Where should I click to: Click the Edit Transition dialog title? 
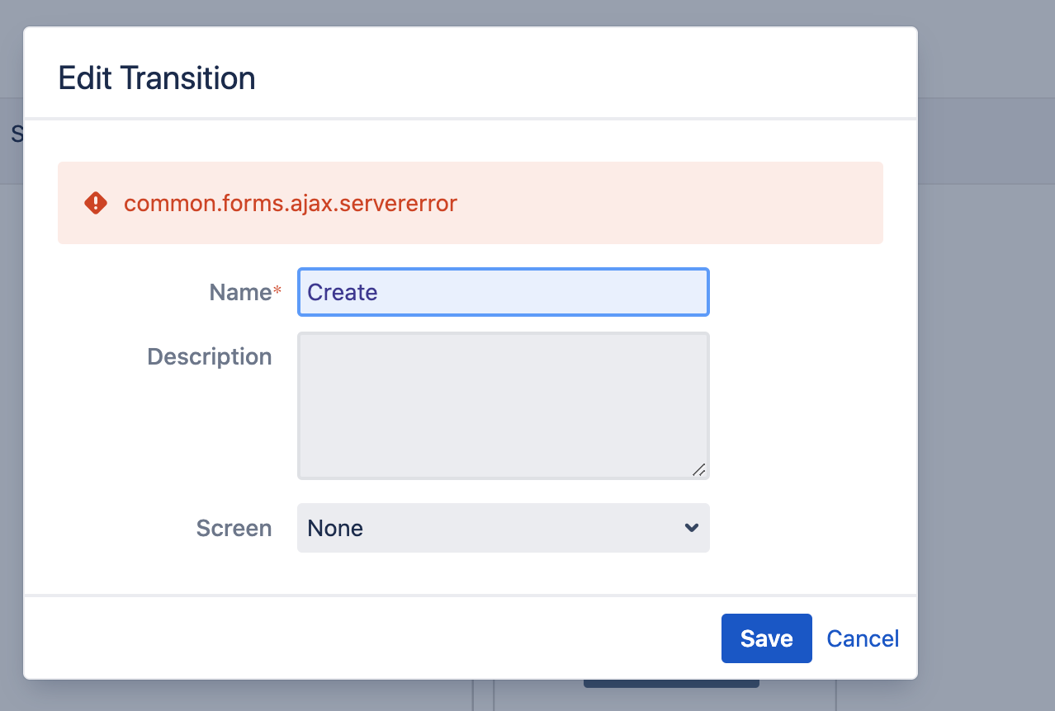(x=157, y=78)
